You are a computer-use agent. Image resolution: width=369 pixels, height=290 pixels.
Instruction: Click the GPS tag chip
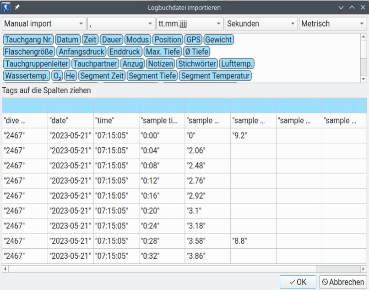tap(194, 40)
